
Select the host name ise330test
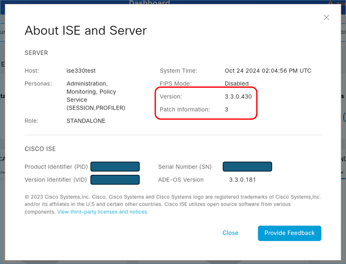[x=81, y=71]
